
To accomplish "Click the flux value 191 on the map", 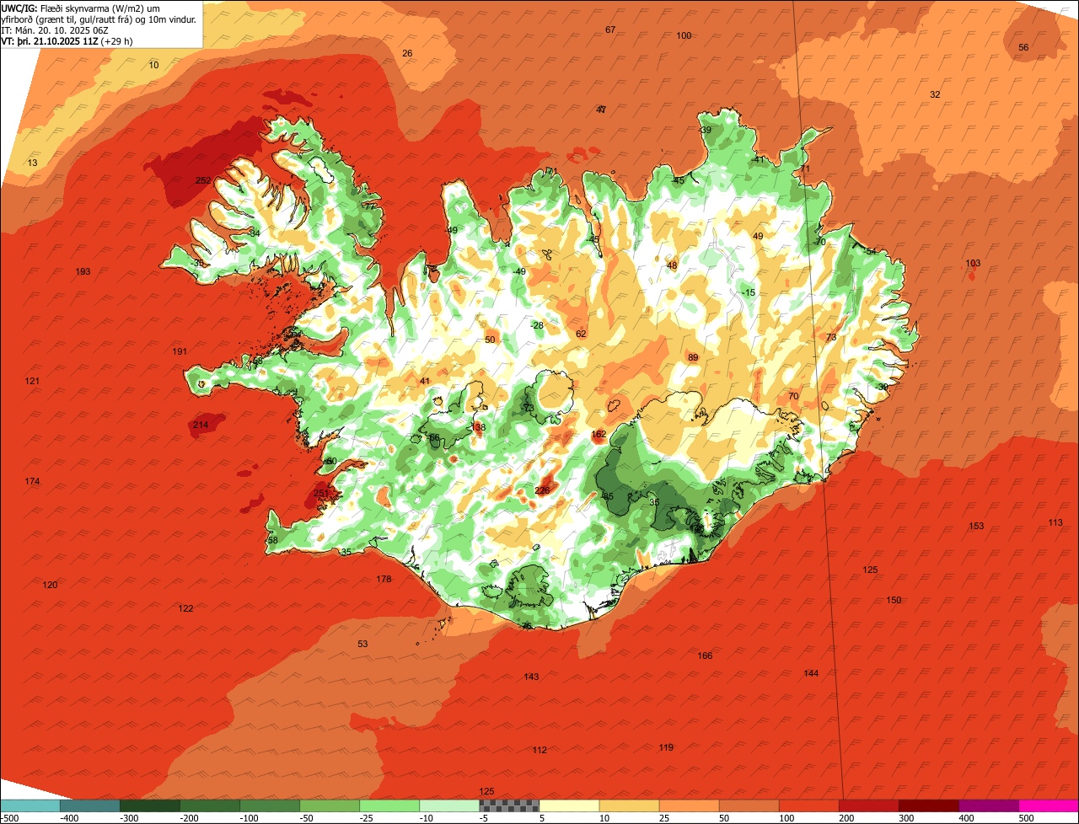I will 180,351.
